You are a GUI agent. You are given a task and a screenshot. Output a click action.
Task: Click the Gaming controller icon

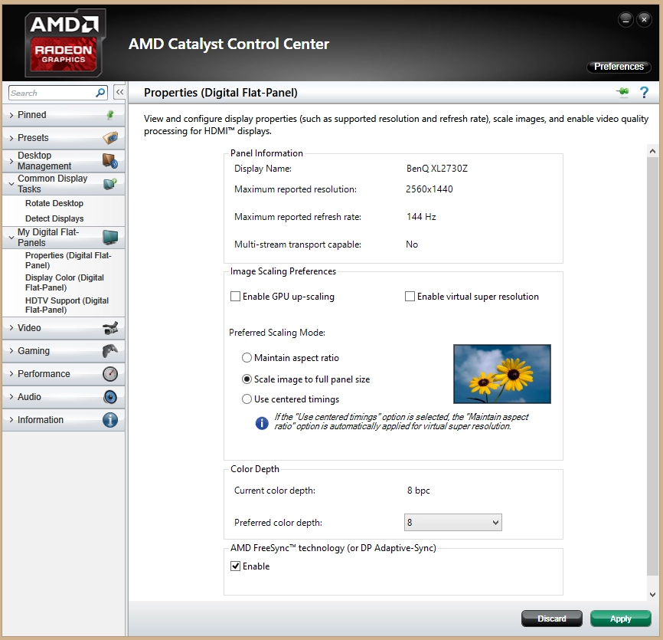(x=110, y=351)
